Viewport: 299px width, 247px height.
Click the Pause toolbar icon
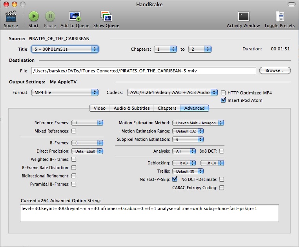pos(50,16)
